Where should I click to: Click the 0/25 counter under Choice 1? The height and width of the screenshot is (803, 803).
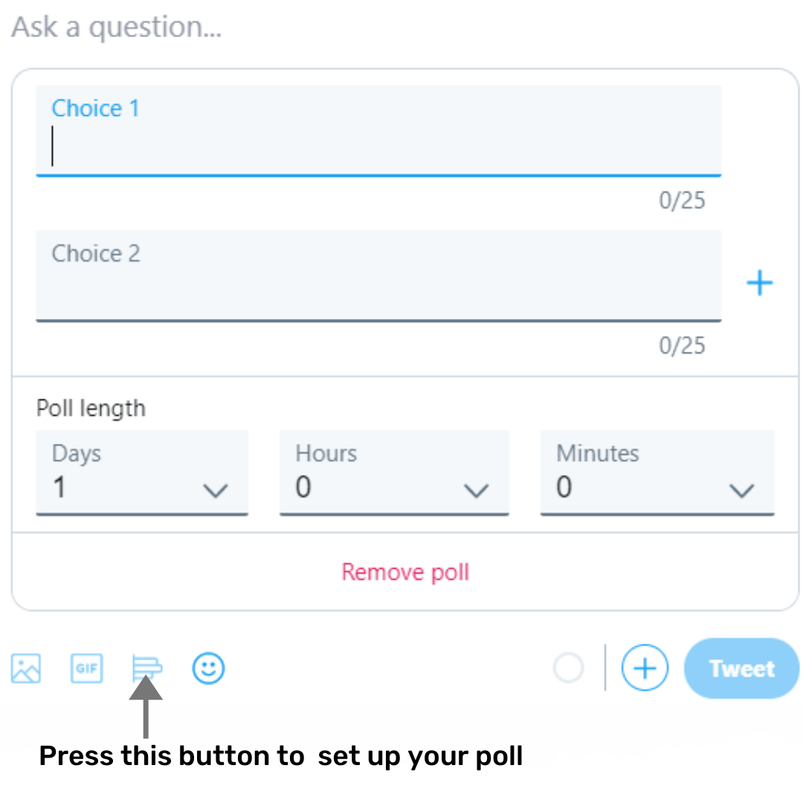click(682, 200)
